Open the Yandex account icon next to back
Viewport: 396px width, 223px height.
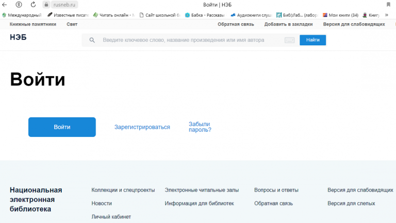click(x=19, y=5)
